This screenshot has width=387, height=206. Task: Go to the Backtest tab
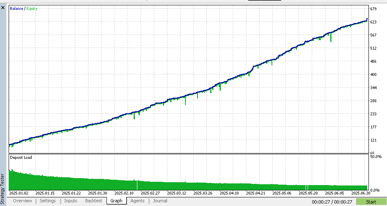93,201
